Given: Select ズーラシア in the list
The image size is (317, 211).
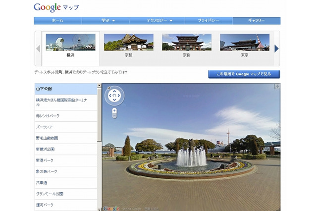Looking at the screenshot, I should 66,127.
